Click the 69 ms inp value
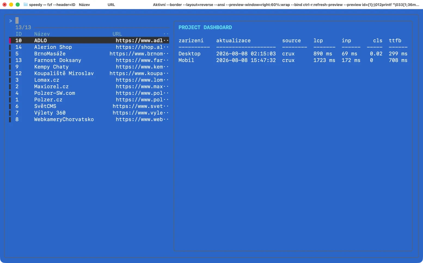Viewport: 423px width, 263px height. [x=349, y=54]
